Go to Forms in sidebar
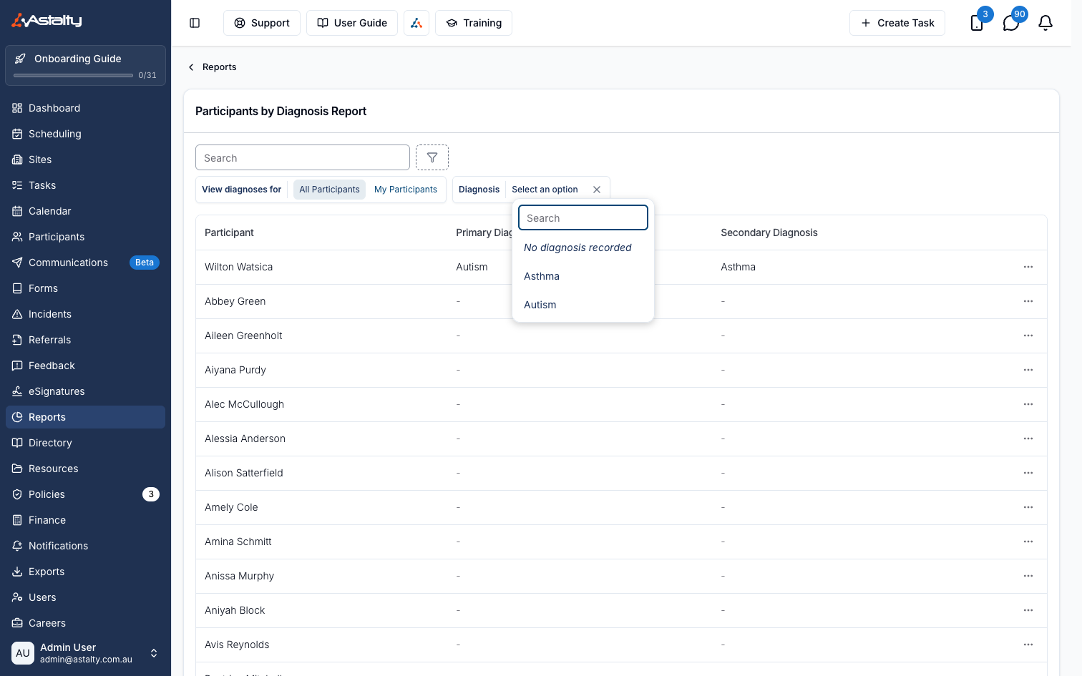The width and height of the screenshot is (1082, 676). coord(85,288)
